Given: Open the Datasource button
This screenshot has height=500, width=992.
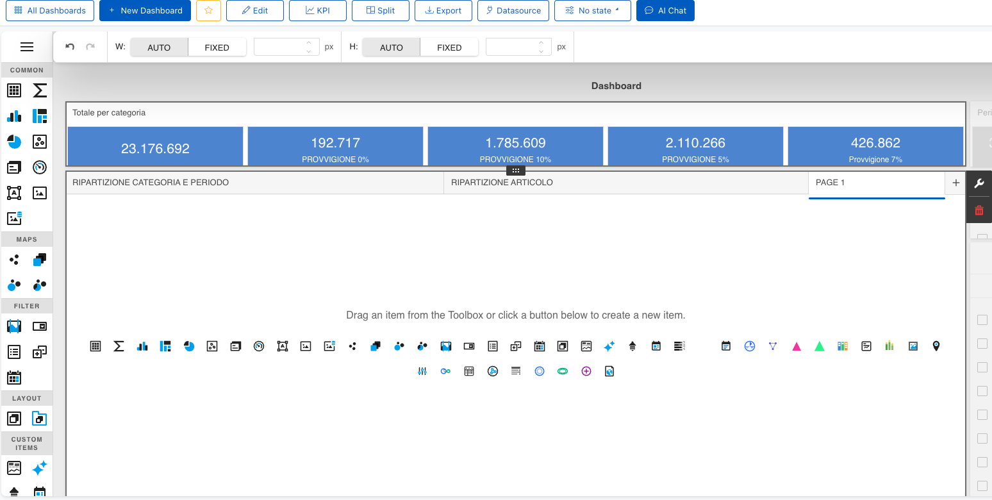Looking at the screenshot, I should coord(513,10).
